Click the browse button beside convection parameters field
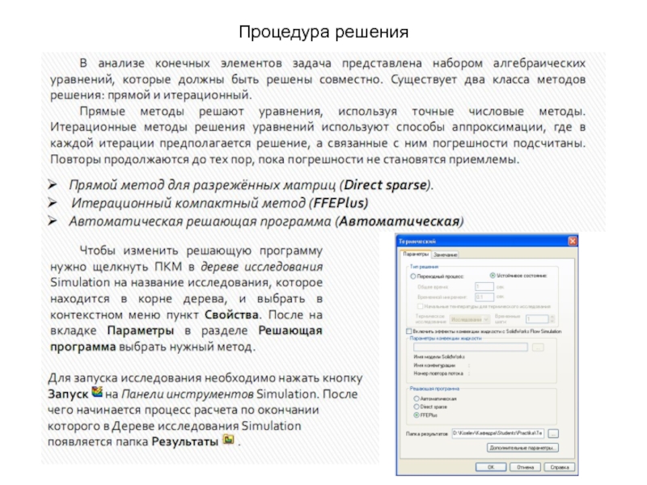Screen dimensions: 647x485 (x=537, y=348)
